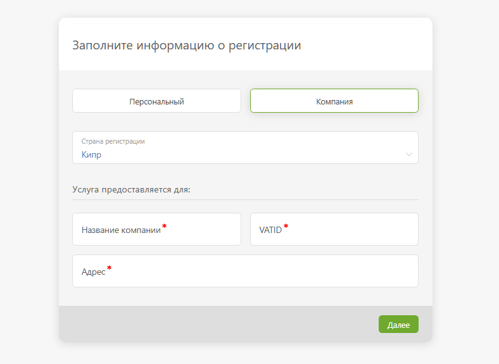Viewport: 499px width, 364px height.
Task: Click the dropdown chevron next to Кипр
Action: tap(409, 154)
